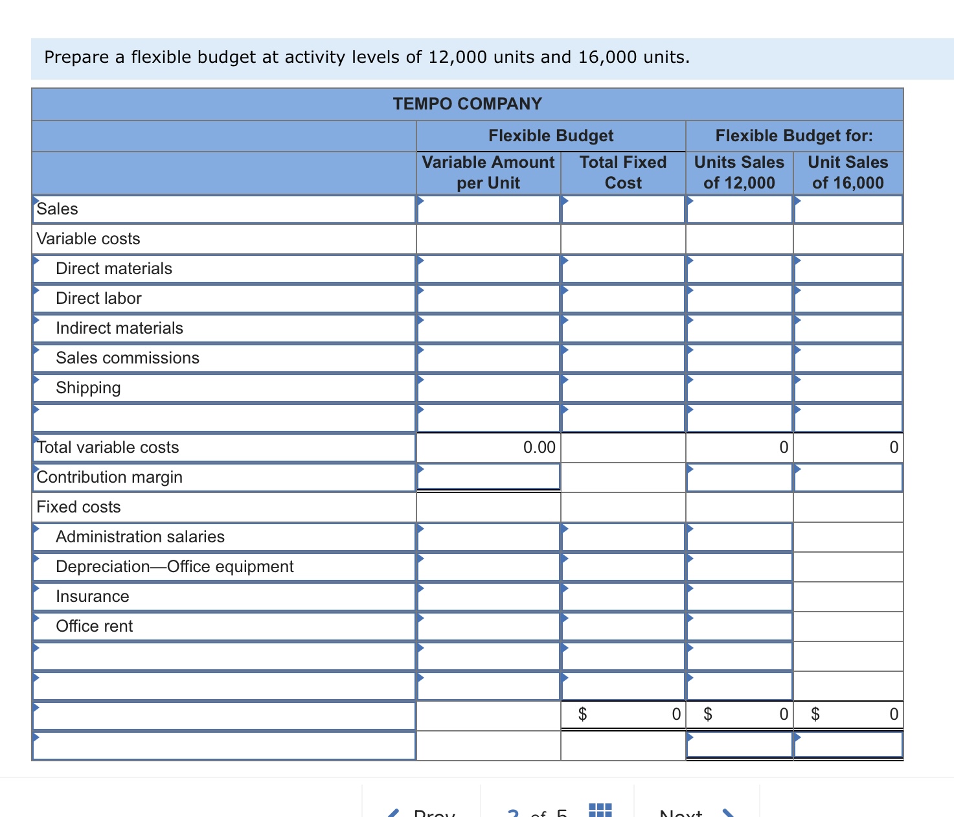Click Indirect materials total fixed cost cell
The height and width of the screenshot is (817, 954).
(623, 328)
